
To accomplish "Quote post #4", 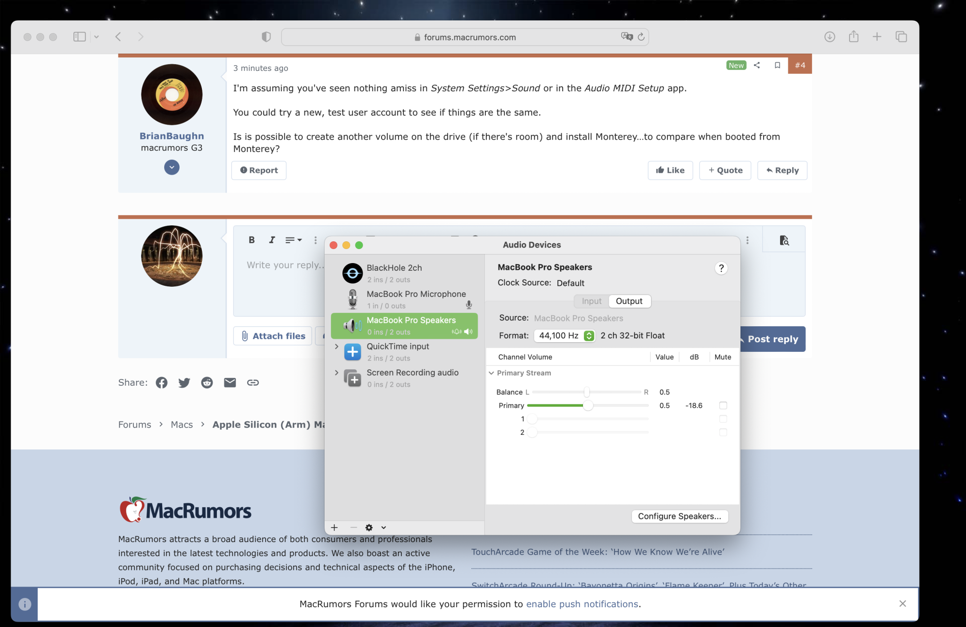I will (x=725, y=170).
